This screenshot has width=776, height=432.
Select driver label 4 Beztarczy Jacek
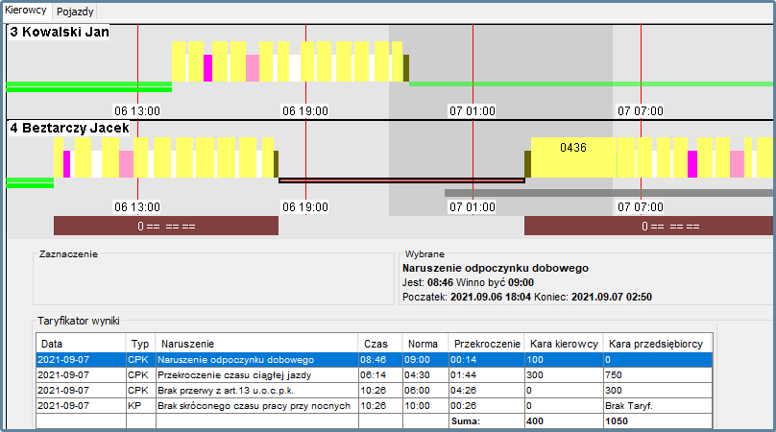coord(69,129)
